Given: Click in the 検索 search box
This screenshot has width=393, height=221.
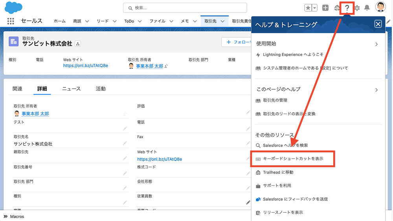Looking at the screenshot, I should click(185, 8).
